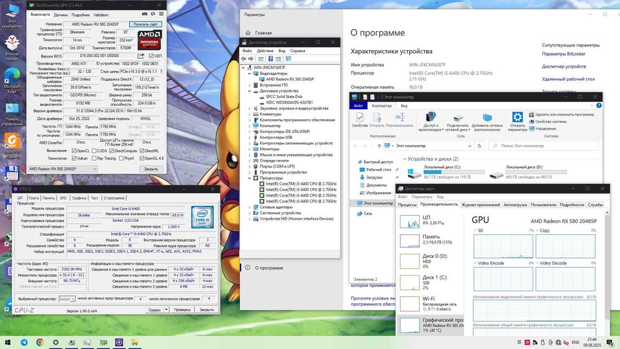The width and height of the screenshot is (620, 349).
Task: Open Удаленный рабочий стол link in Settings
Action: point(568,79)
